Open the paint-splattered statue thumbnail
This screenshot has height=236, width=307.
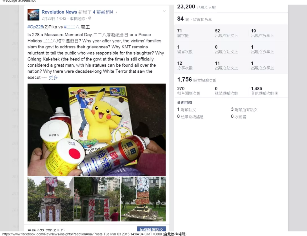[x=50, y=199]
